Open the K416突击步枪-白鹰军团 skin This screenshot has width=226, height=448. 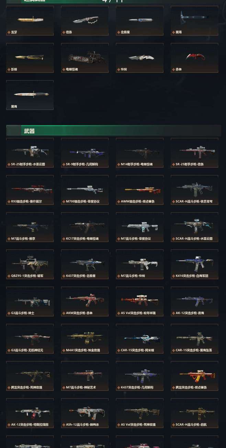pos(194,264)
